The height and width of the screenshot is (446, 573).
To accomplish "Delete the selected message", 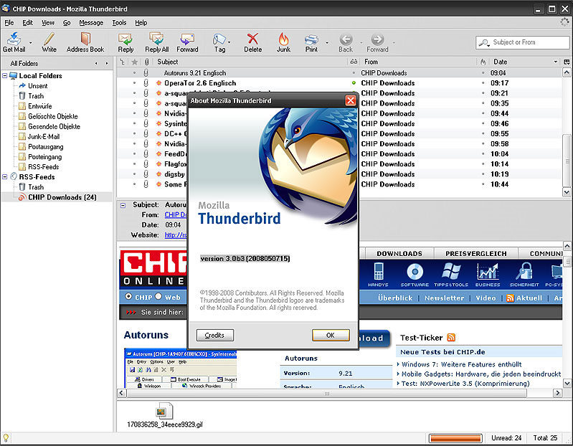I will (x=252, y=39).
